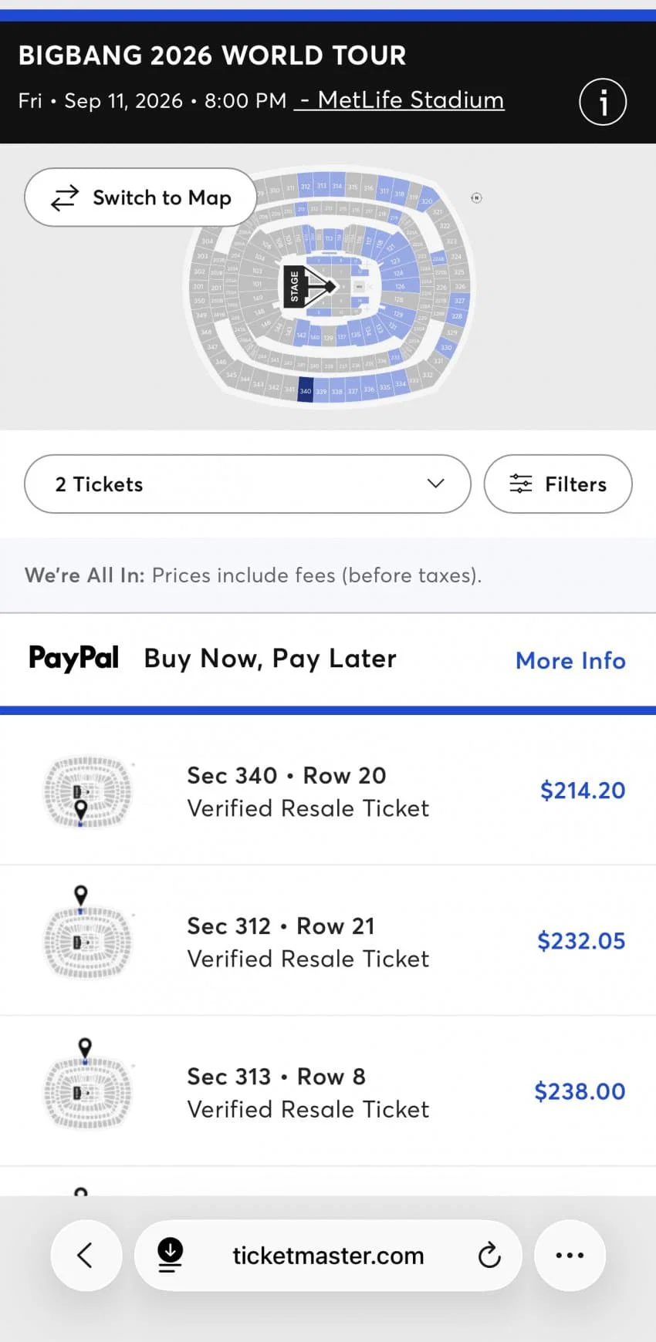The image size is (656, 1342).
Task: Select the Sec 340 Row 20 listing
Action: click(x=328, y=790)
